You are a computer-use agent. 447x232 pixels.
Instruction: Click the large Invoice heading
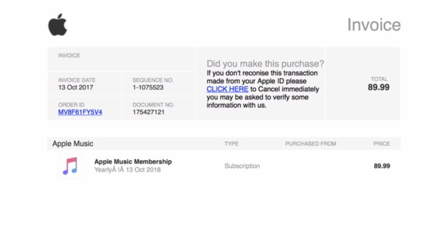[x=373, y=25]
